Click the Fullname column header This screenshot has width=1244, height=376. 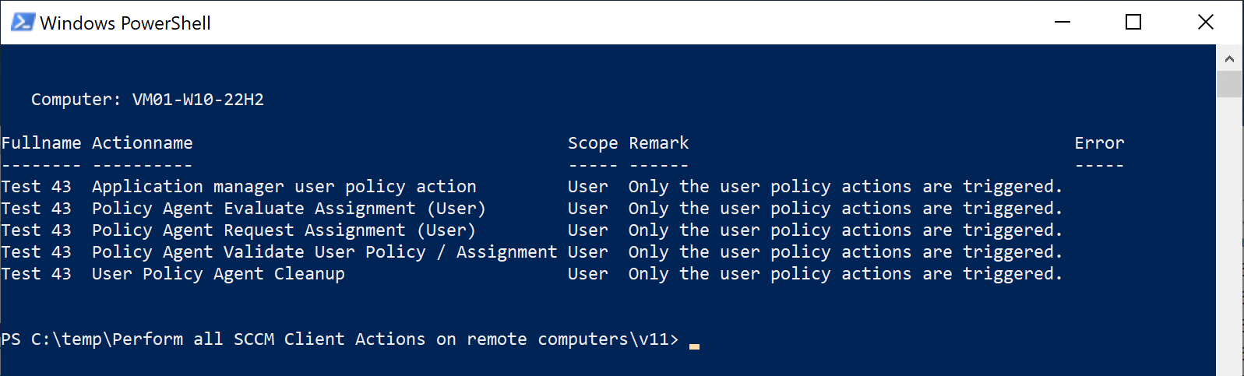[x=41, y=143]
